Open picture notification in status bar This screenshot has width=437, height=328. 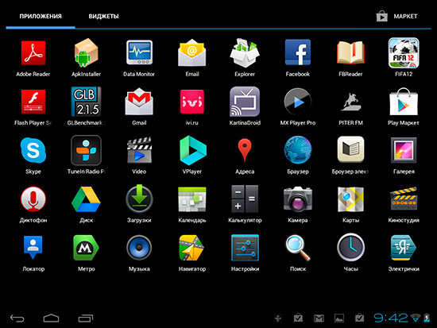tap(339, 318)
